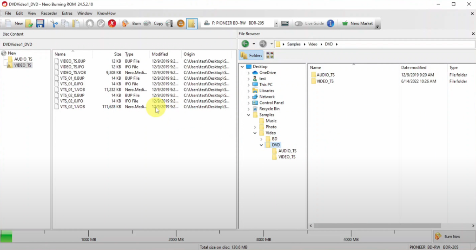The height and width of the screenshot is (250, 476).
Task: Open the Extras menu
Action: coord(67,13)
